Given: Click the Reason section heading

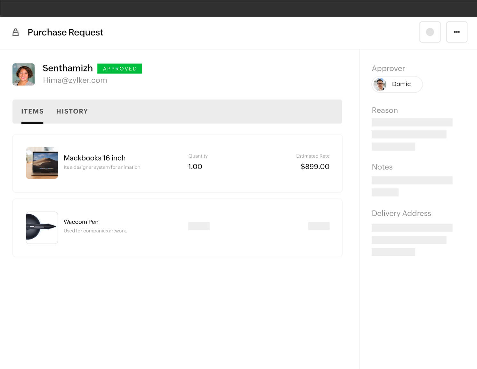Looking at the screenshot, I should [x=384, y=110].
